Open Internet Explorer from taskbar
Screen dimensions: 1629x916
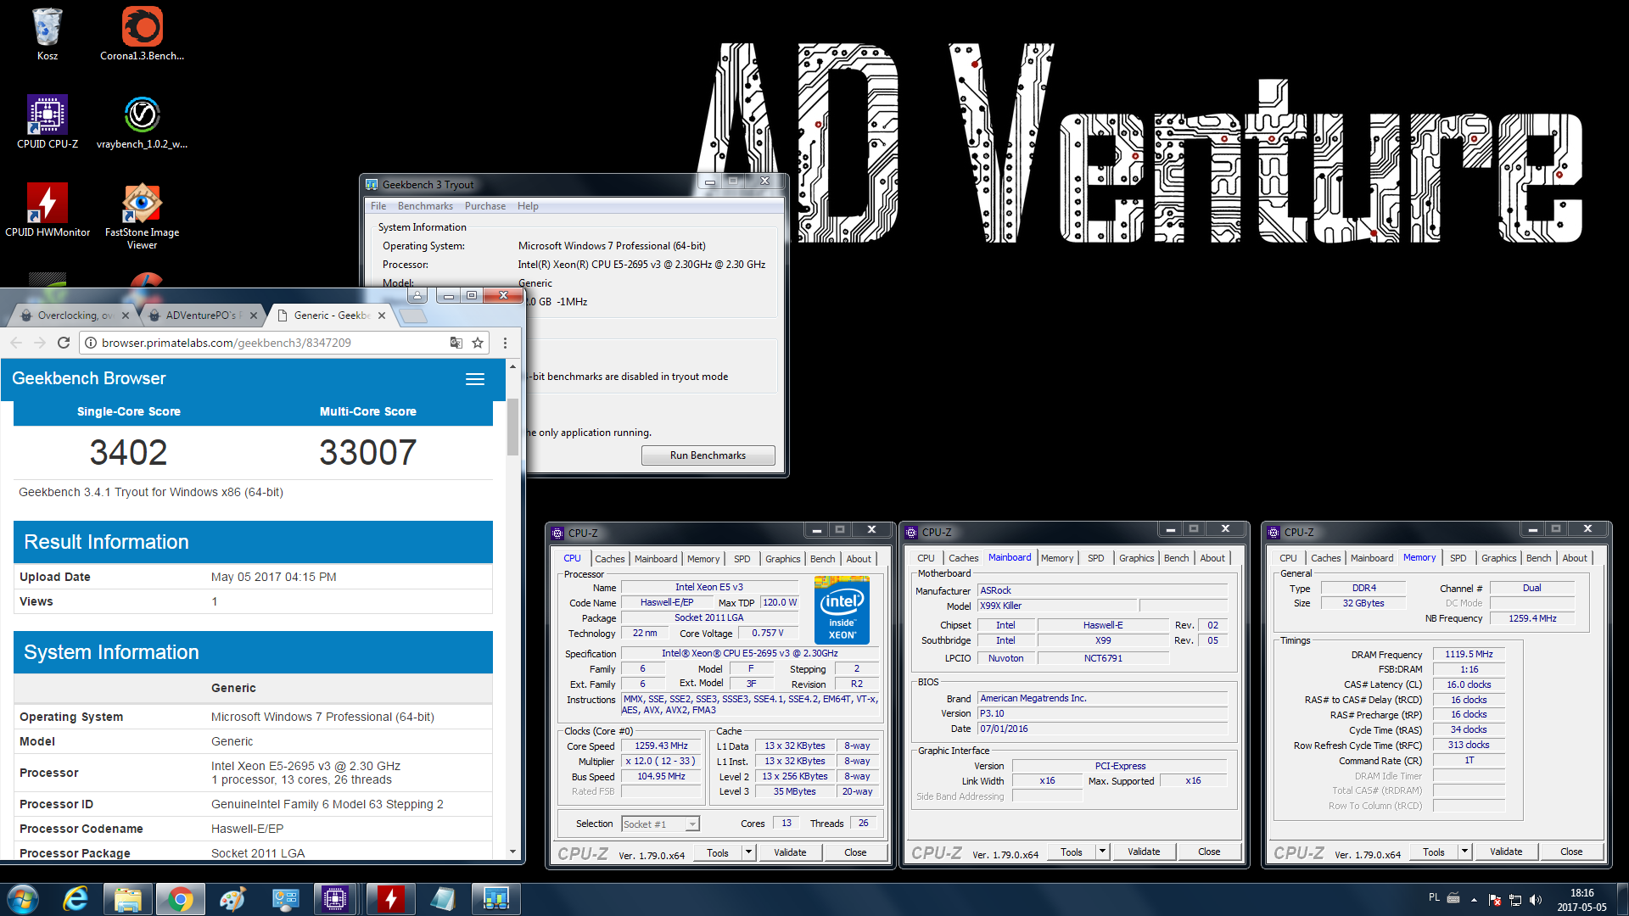[x=76, y=899]
